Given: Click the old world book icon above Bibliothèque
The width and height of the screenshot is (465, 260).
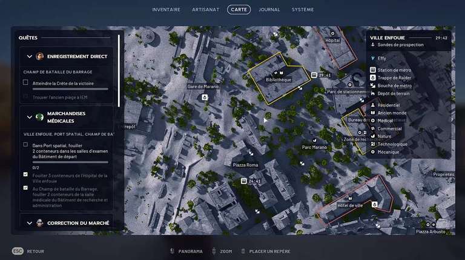Looking at the screenshot, I should pos(281,73).
